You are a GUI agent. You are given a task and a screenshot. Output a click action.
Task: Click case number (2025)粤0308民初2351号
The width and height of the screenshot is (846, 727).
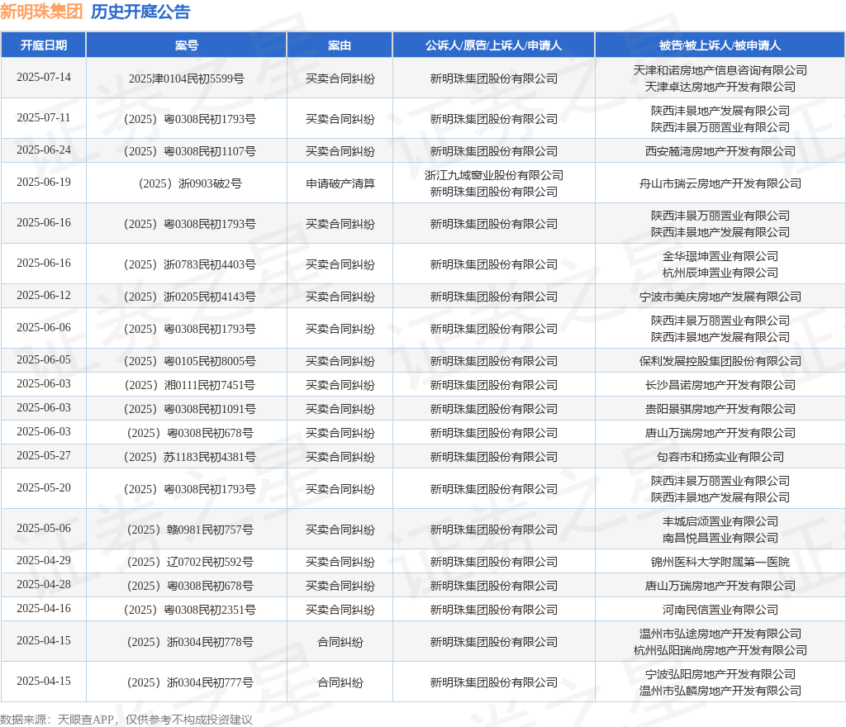pyautogui.click(x=190, y=610)
